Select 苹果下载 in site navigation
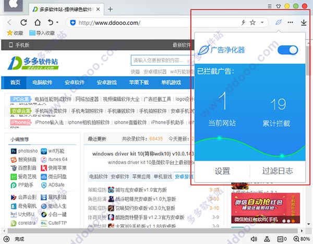Screen dimensions: 313x244 139,82
